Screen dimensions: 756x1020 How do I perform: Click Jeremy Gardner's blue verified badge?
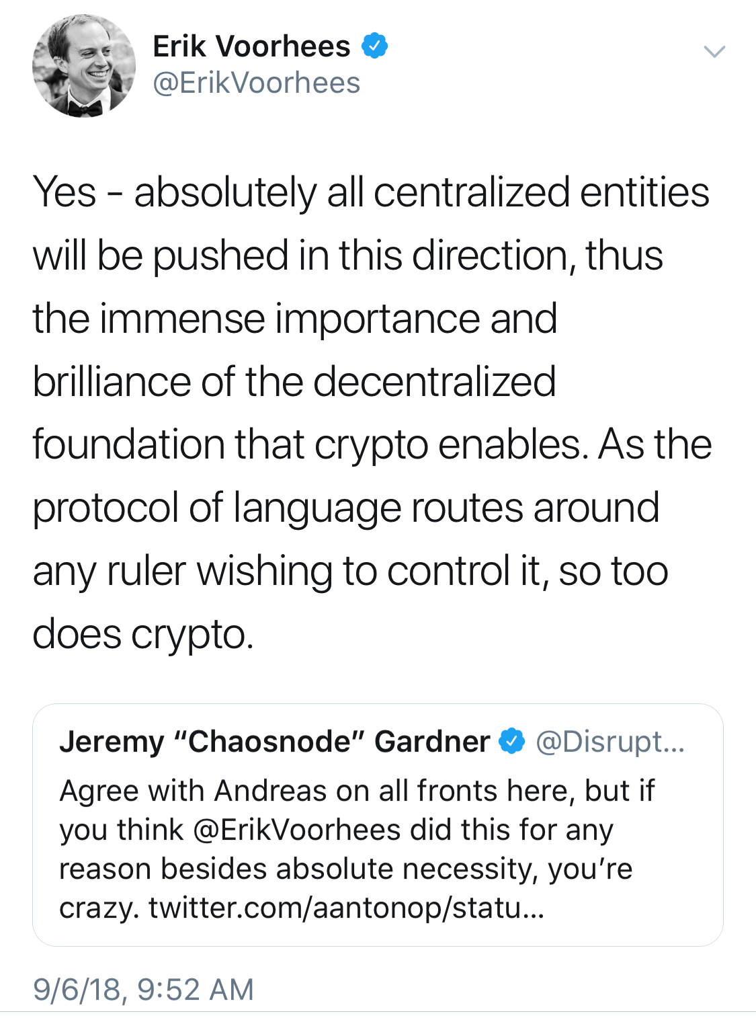tap(511, 741)
